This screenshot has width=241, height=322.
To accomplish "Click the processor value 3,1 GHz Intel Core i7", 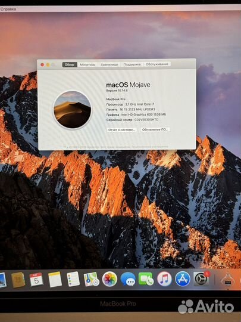I will pyautogui.click(x=140, y=104).
